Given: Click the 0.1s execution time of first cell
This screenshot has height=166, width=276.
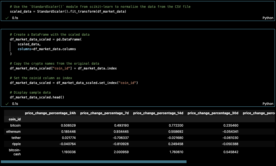Looking at the screenshot, I should pyautogui.click(x=15, y=18).
